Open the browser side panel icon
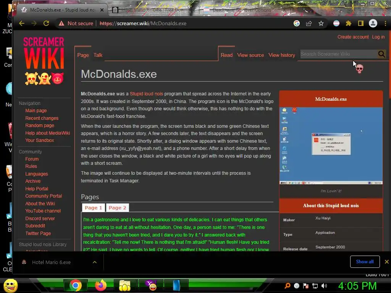Screen dimensions: 391x293 (360, 23)
